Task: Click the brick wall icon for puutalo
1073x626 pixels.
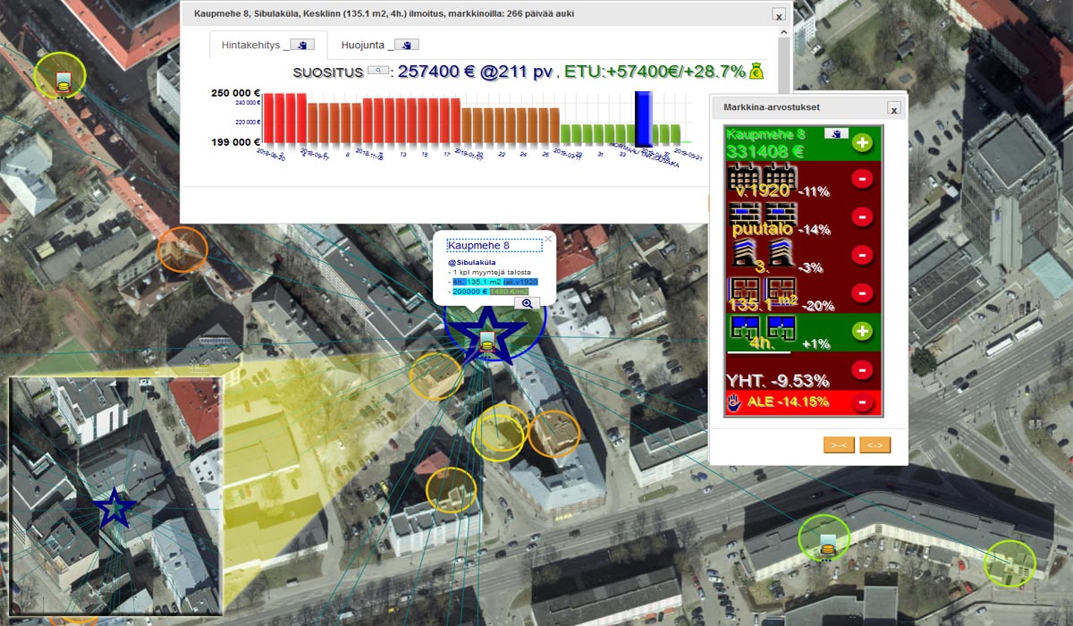Action: tap(761, 213)
